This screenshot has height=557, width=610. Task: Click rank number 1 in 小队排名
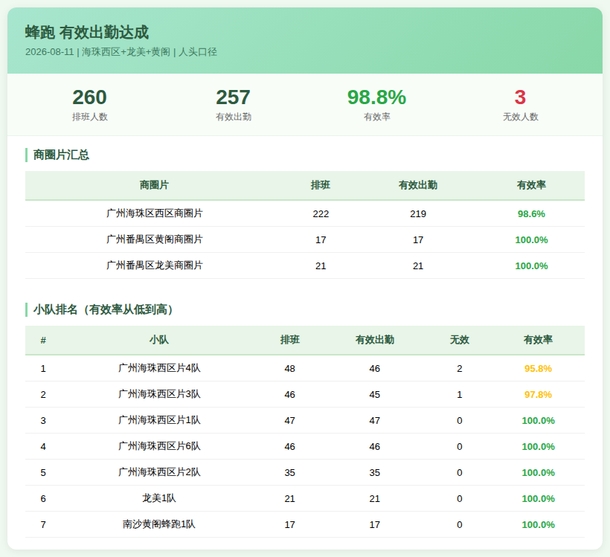coord(43,369)
